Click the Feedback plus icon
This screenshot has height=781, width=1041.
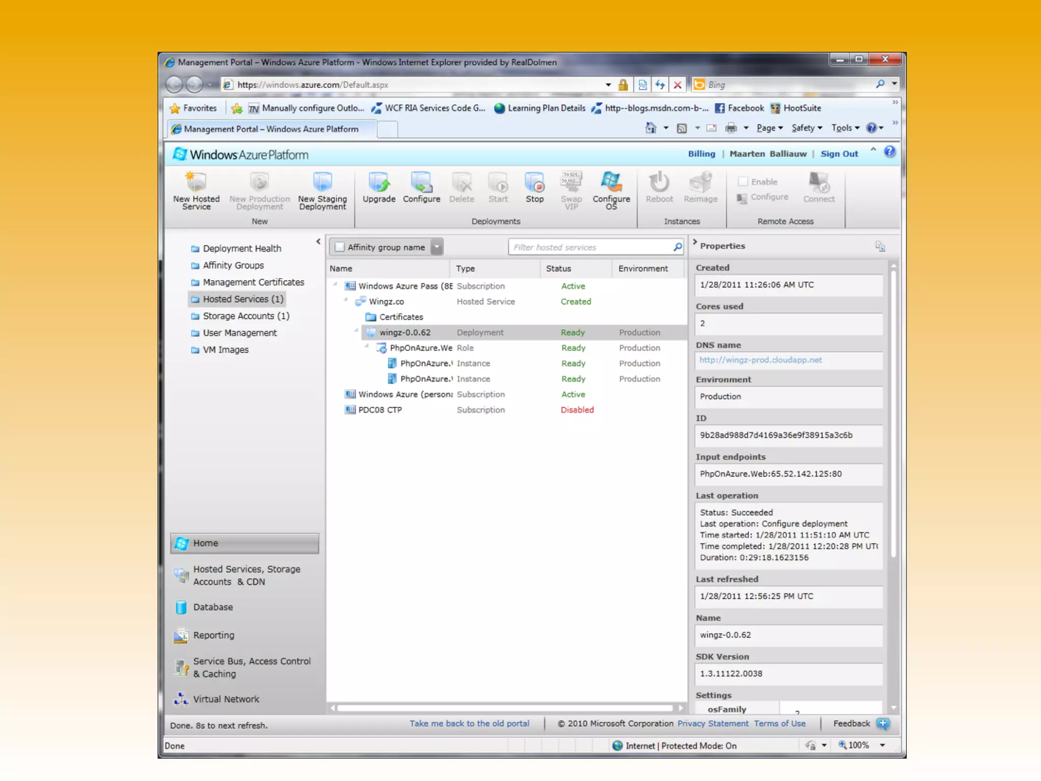click(883, 724)
